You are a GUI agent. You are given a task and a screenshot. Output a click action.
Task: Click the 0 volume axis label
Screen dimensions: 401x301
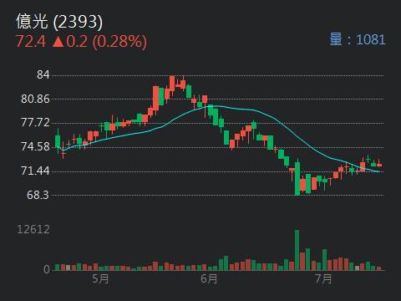[x=47, y=269]
